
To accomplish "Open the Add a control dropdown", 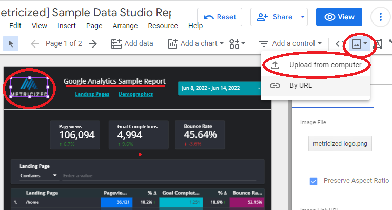I will pos(290,43).
